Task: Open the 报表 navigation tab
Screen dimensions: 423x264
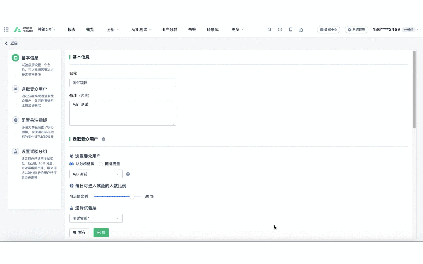Action: click(71, 30)
